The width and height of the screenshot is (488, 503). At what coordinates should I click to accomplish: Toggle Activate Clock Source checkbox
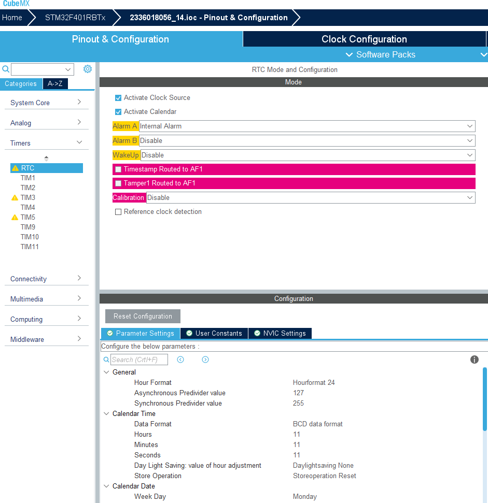point(118,98)
